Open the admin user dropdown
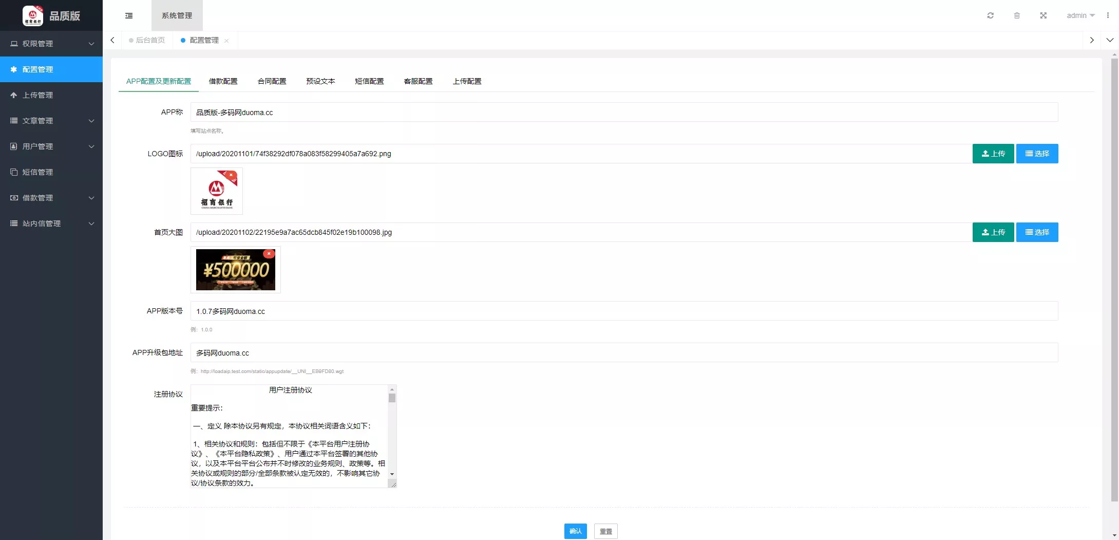Screen dimensions: 1119x540 [x=1080, y=15]
